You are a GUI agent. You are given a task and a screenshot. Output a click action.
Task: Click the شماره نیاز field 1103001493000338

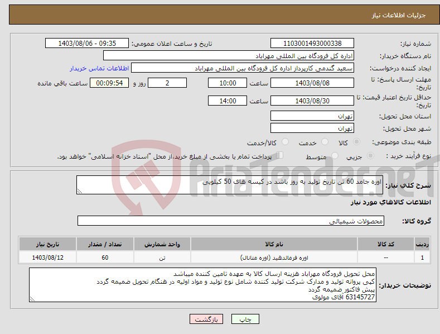312,44
